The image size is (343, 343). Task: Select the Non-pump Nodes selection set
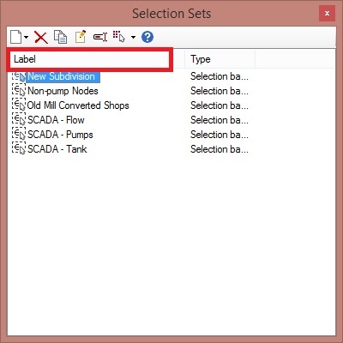[63, 91]
